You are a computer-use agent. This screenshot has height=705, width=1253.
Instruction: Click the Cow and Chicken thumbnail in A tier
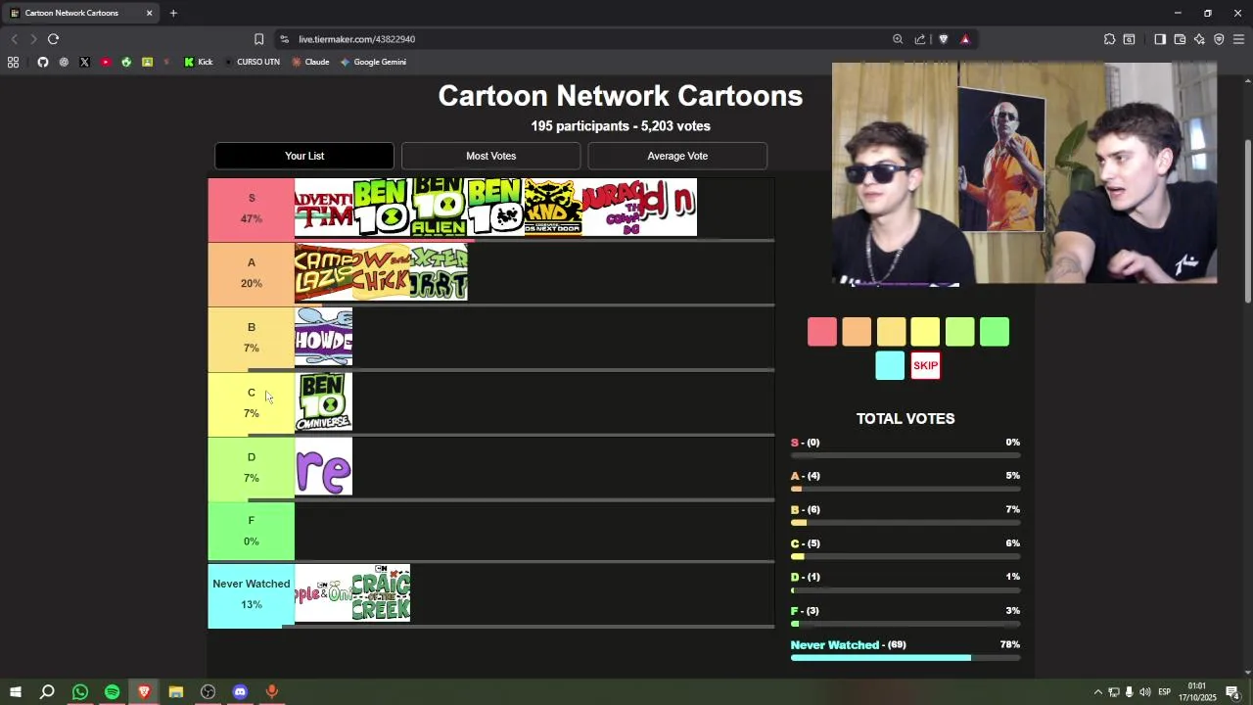[381, 272]
